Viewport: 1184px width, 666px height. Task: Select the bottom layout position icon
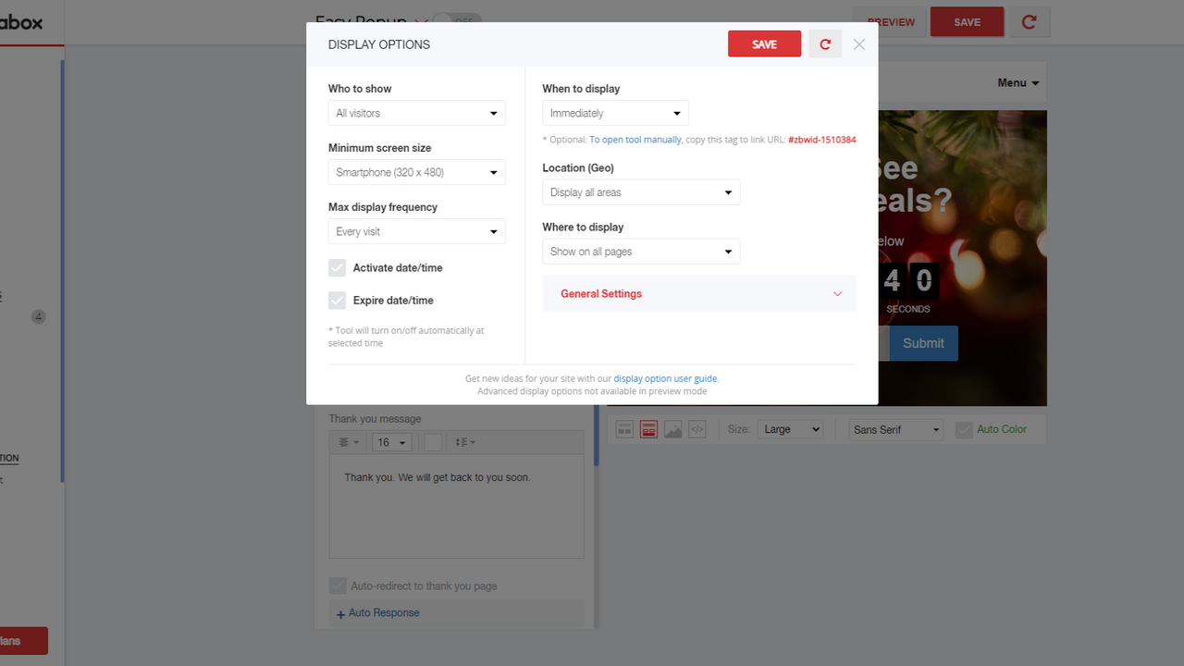pyautogui.click(x=648, y=428)
